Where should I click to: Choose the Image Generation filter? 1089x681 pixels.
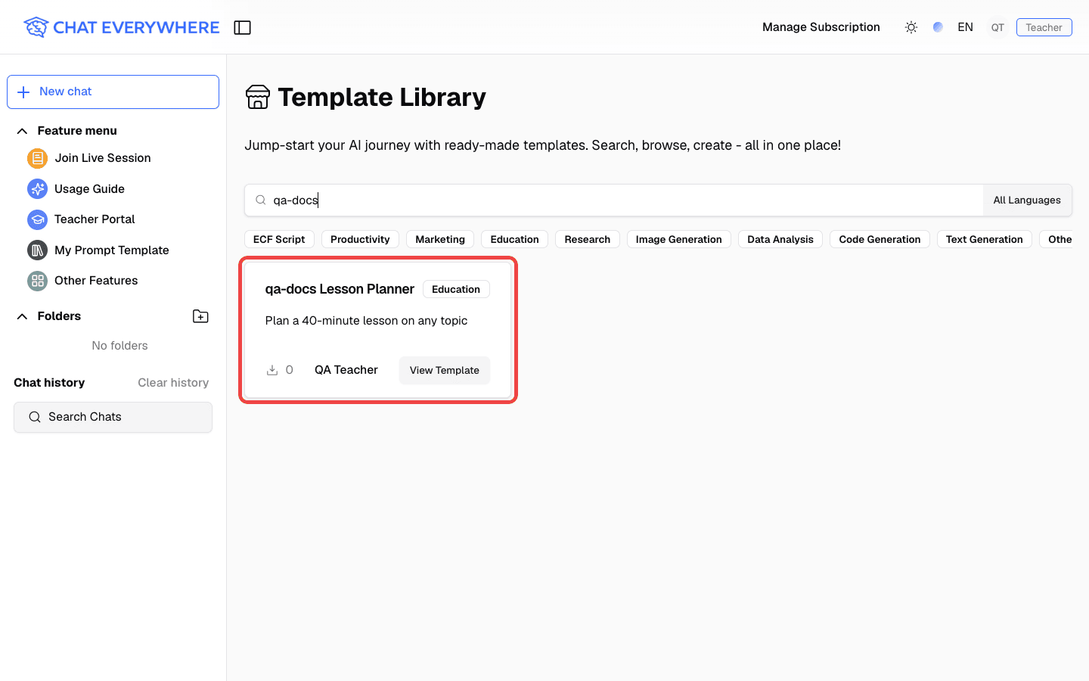679,239
